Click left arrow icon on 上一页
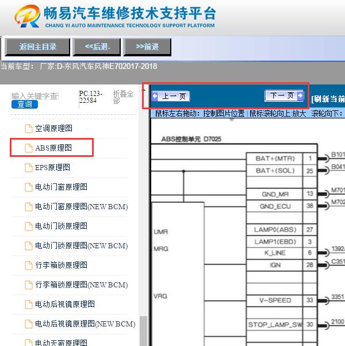 [x=155, y=96]
